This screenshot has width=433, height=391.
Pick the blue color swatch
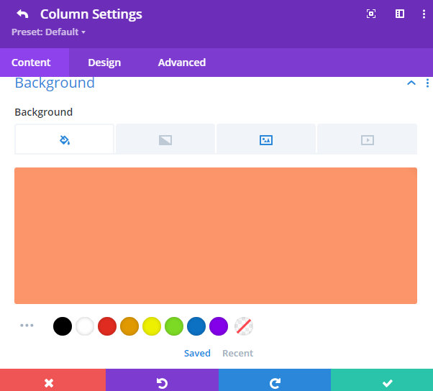tap(196, 326)
